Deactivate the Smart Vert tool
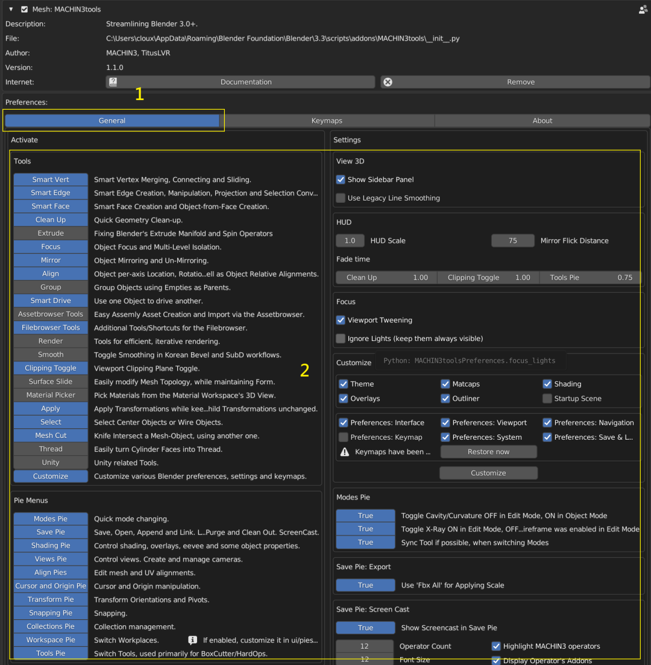The width and height of the screenshot is (651, 665). pos(51,180)
